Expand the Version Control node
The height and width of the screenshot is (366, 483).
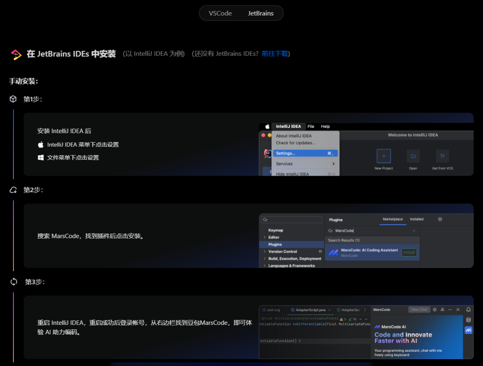[265, 252]
